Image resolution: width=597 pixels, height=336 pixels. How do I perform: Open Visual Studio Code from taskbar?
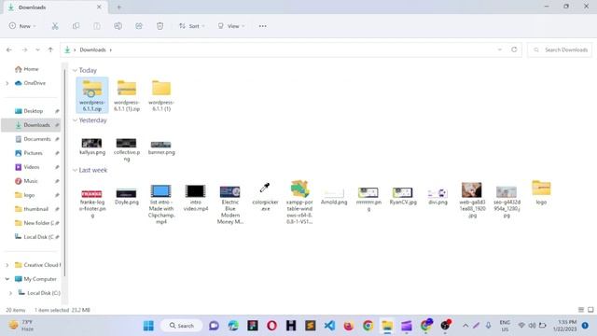coord(329,326)
